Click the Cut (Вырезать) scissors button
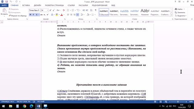The height and width of the screenshot is (109, 194). 13,9
